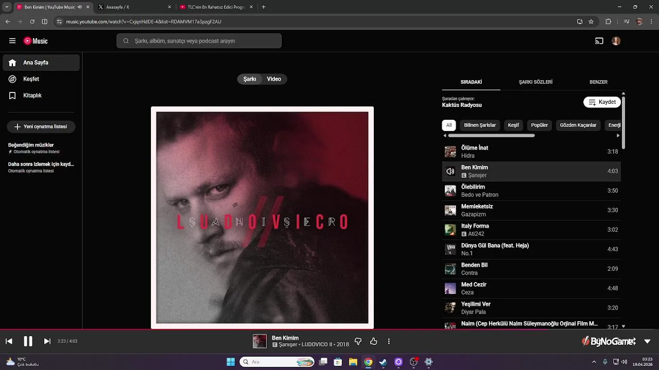659x370 pixels.
Task: Click the queue panel vertical scrollbar
Action: click(x=623, y=122)
